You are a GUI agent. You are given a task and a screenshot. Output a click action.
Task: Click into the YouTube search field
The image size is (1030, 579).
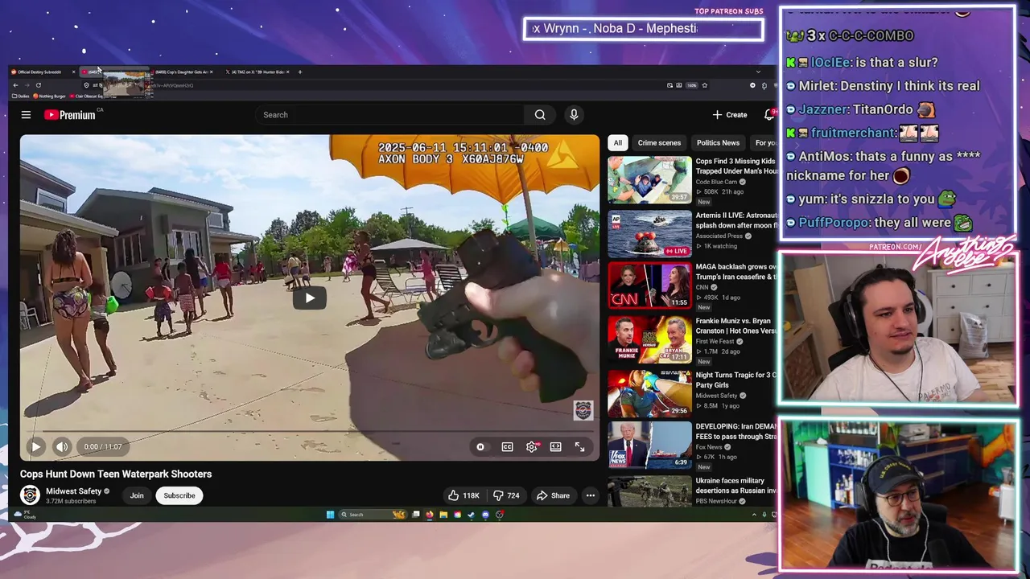click(x=390, y=115)
